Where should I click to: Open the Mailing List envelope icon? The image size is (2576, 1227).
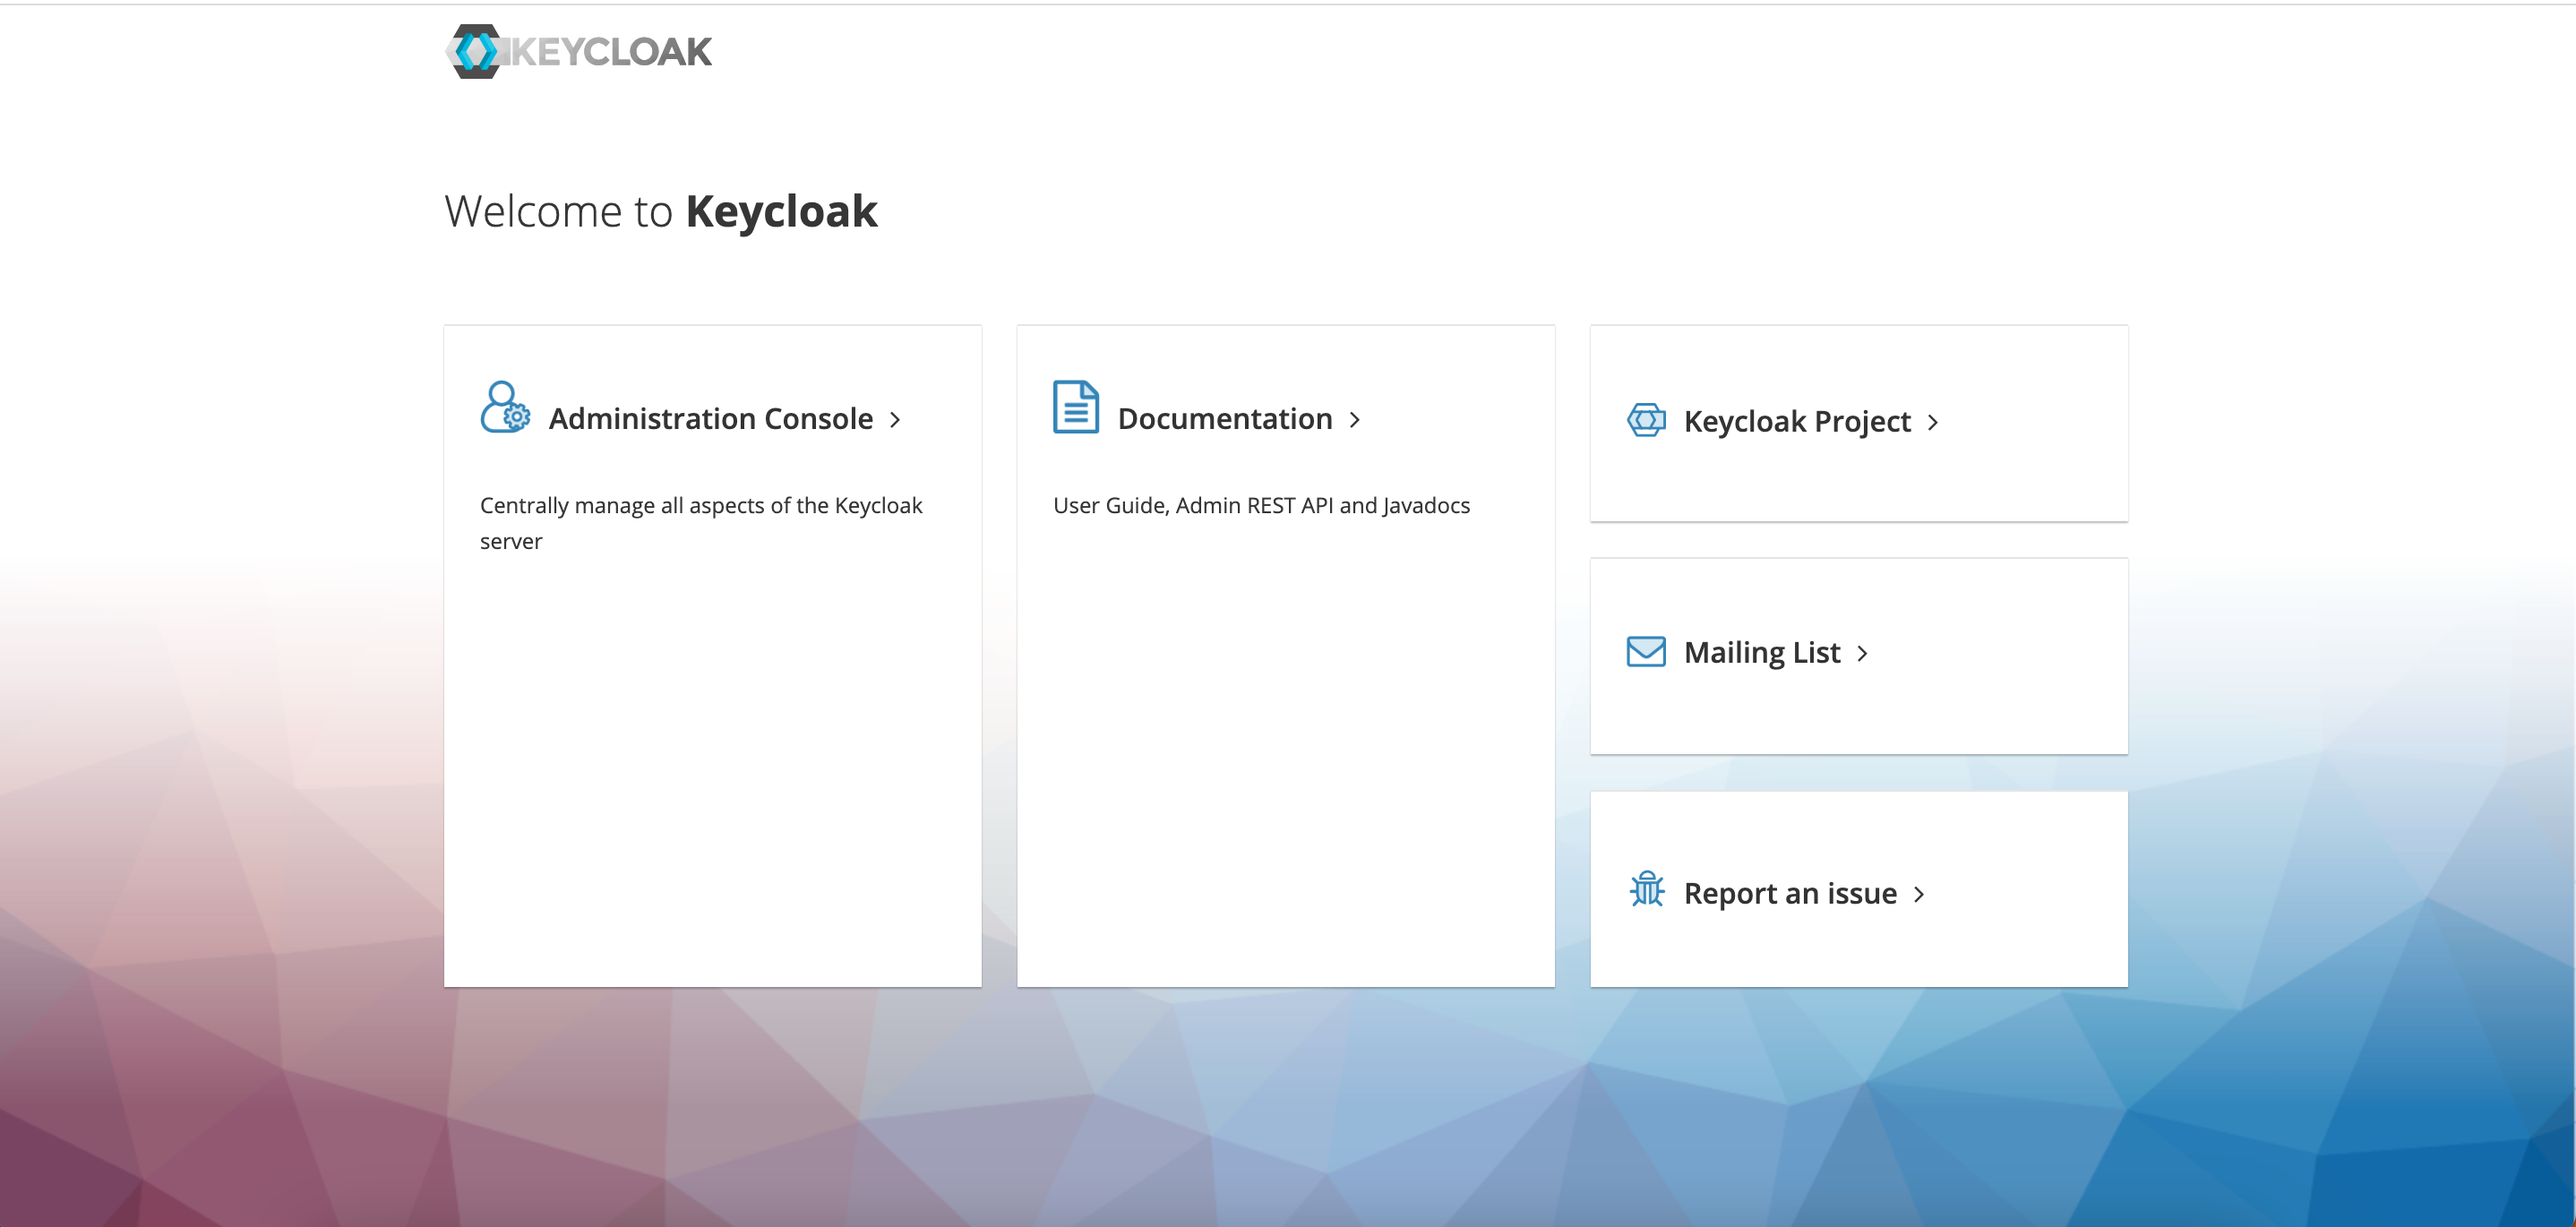point(1645,652)
